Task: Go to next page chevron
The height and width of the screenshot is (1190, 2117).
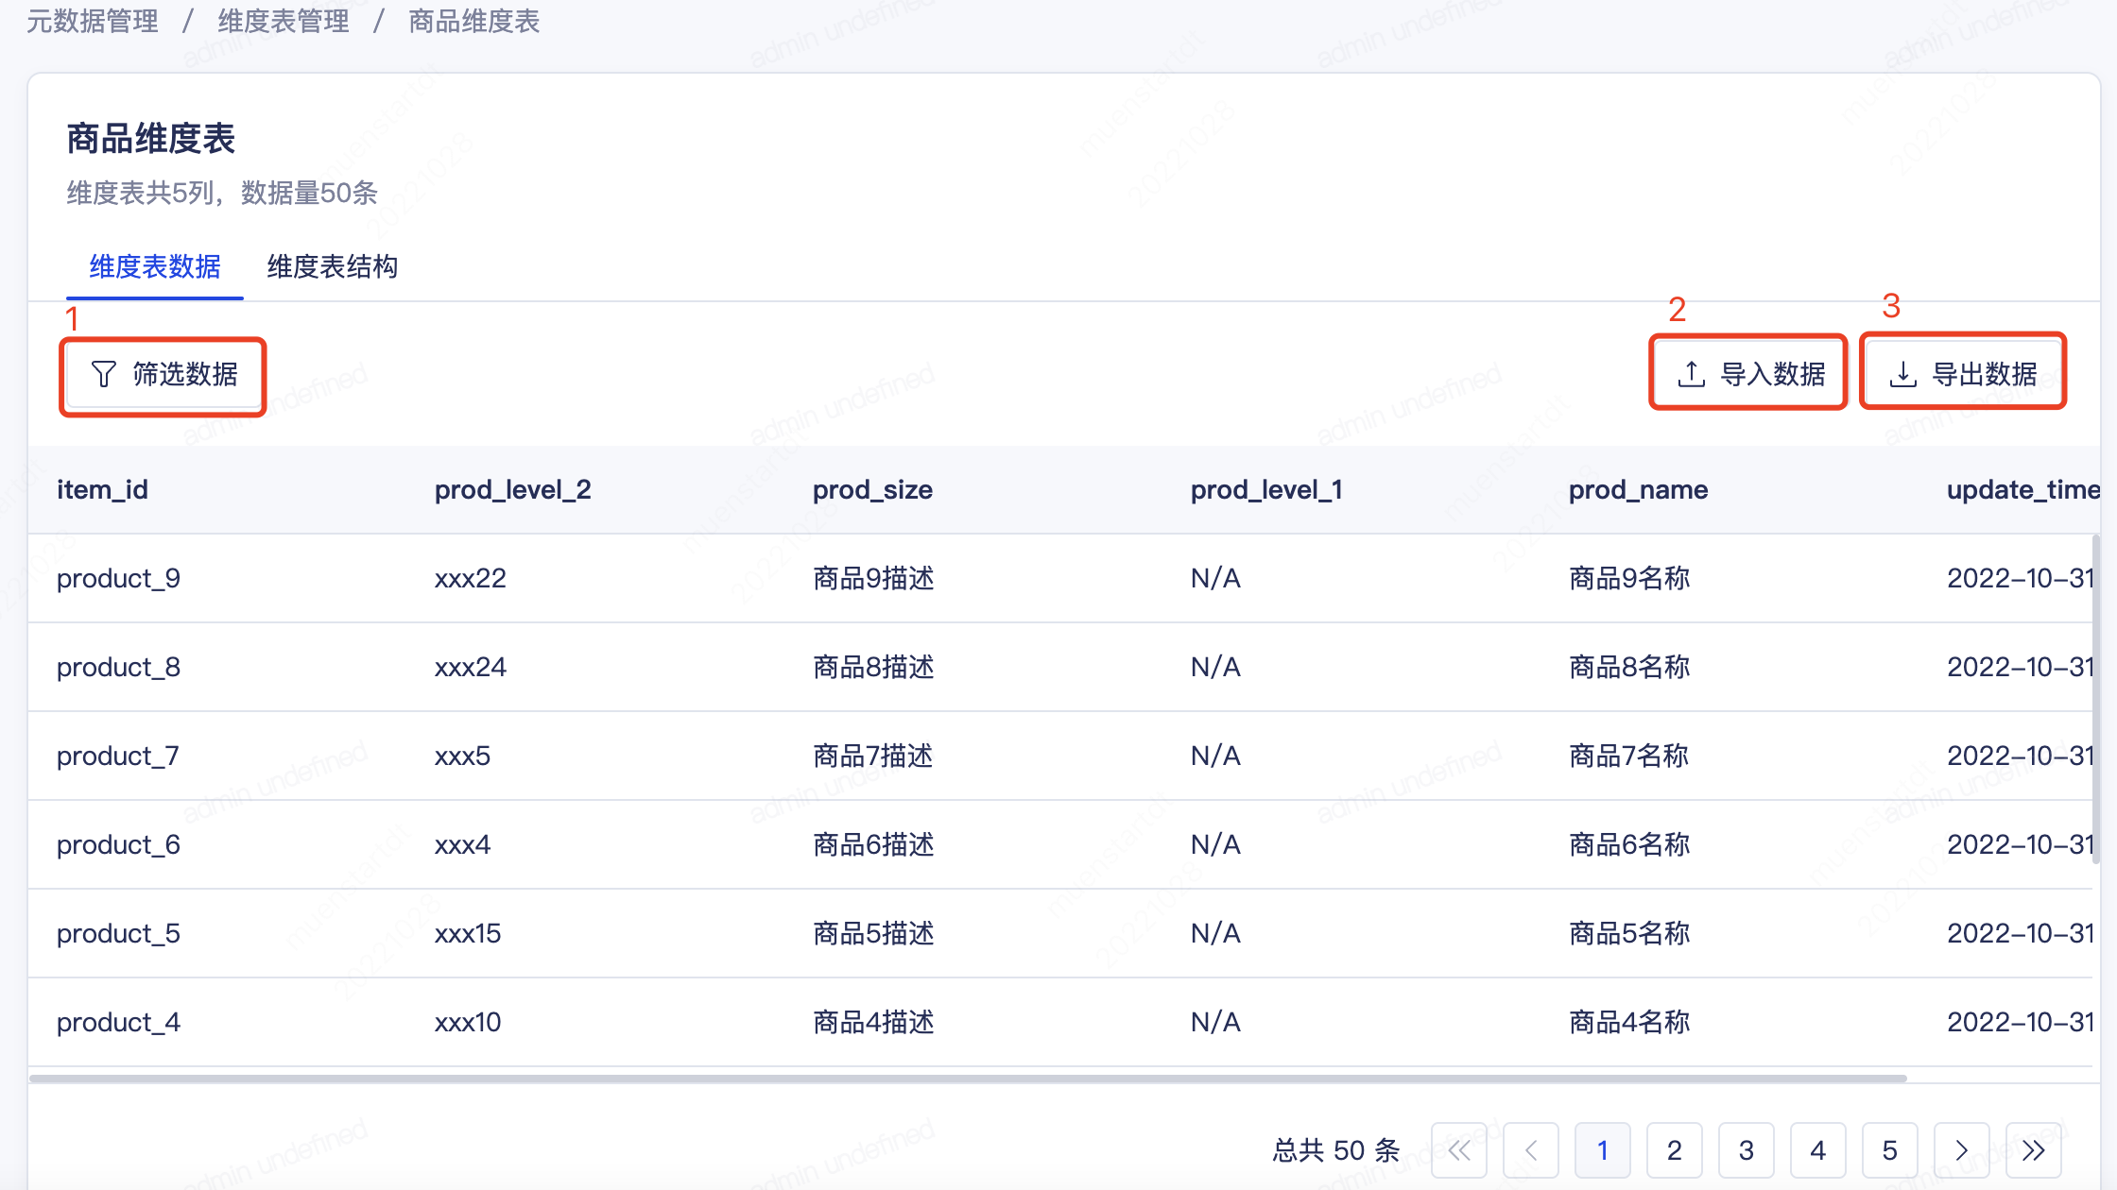Action: coord(1962,1149)
